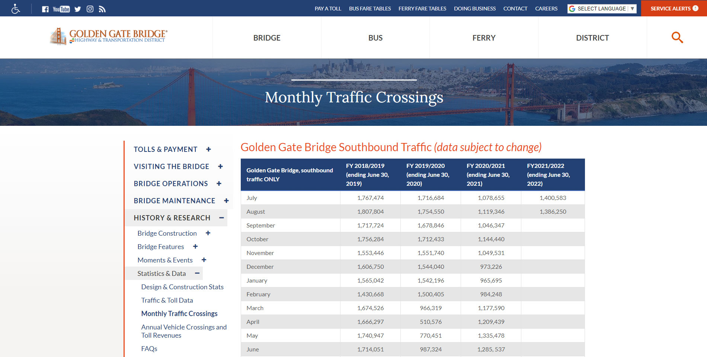Open the Facebook page icon

pyautogui.click(x=45, y=9)
